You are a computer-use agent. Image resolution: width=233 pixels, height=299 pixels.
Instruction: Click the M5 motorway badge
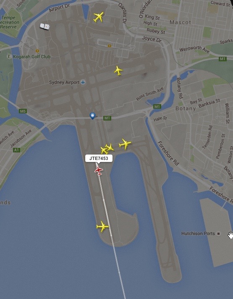23,111
